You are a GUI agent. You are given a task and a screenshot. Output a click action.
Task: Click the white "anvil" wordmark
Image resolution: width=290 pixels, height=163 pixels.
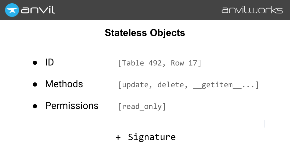coord(38,10)
